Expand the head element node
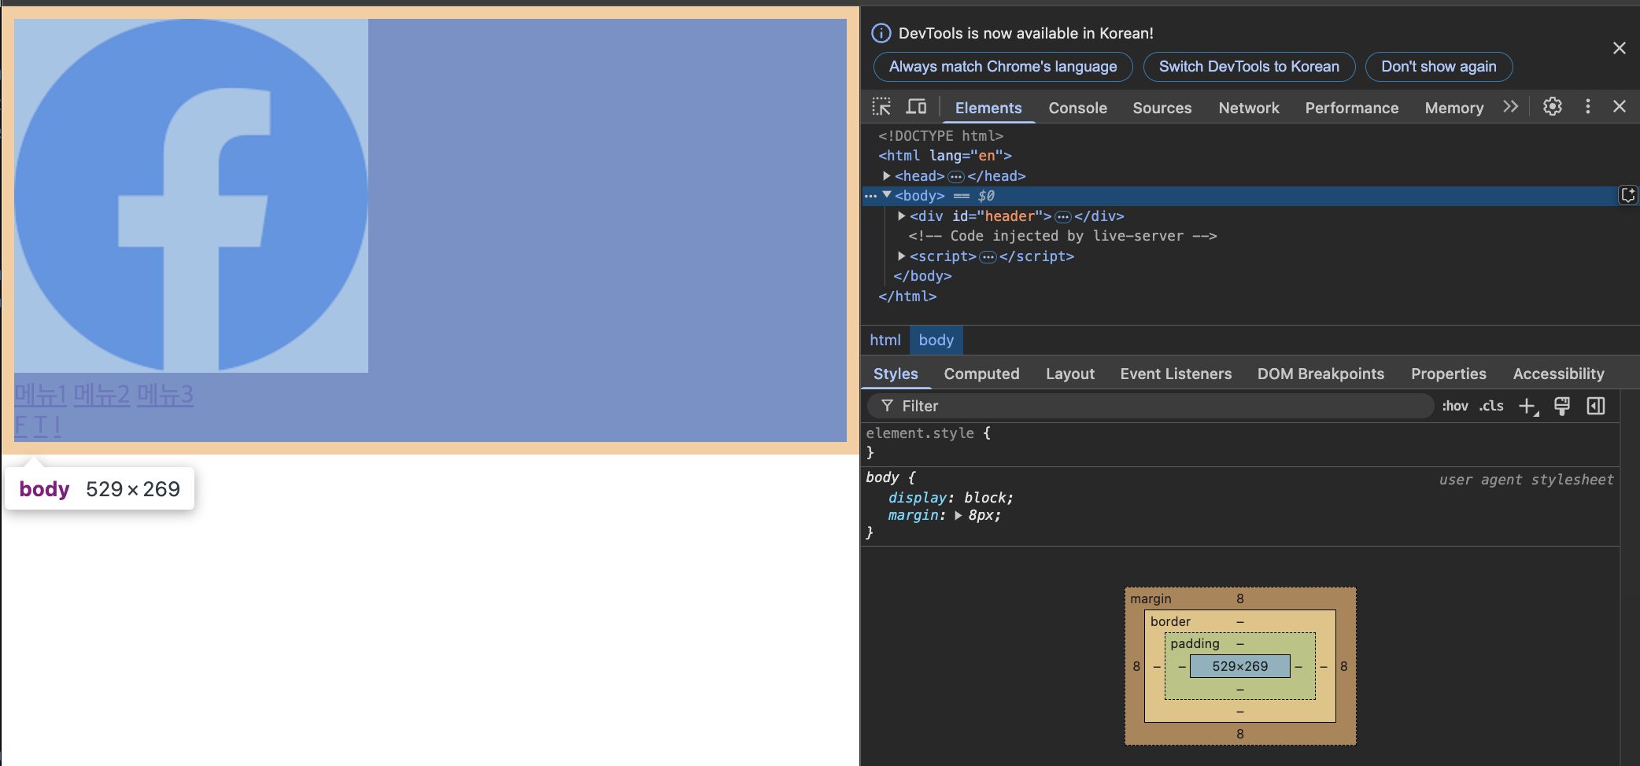Viewport: 1640px width, 766px height. tap(887, 176)
